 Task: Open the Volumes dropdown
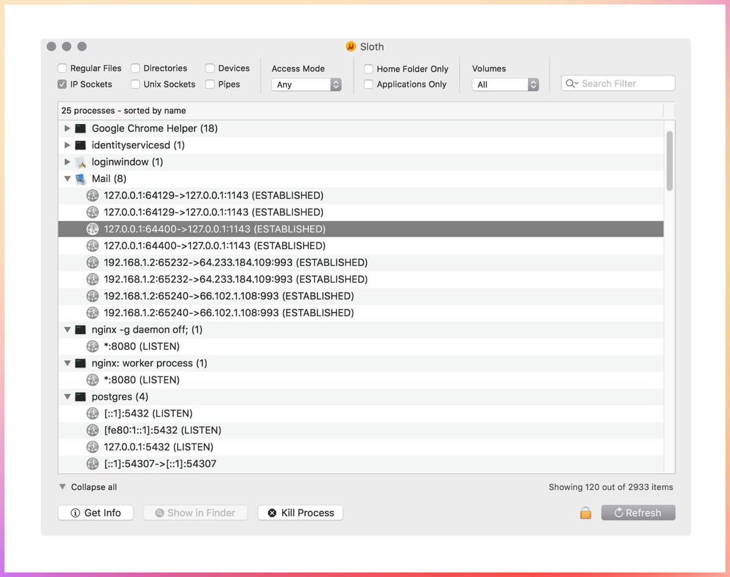(505, 85)
